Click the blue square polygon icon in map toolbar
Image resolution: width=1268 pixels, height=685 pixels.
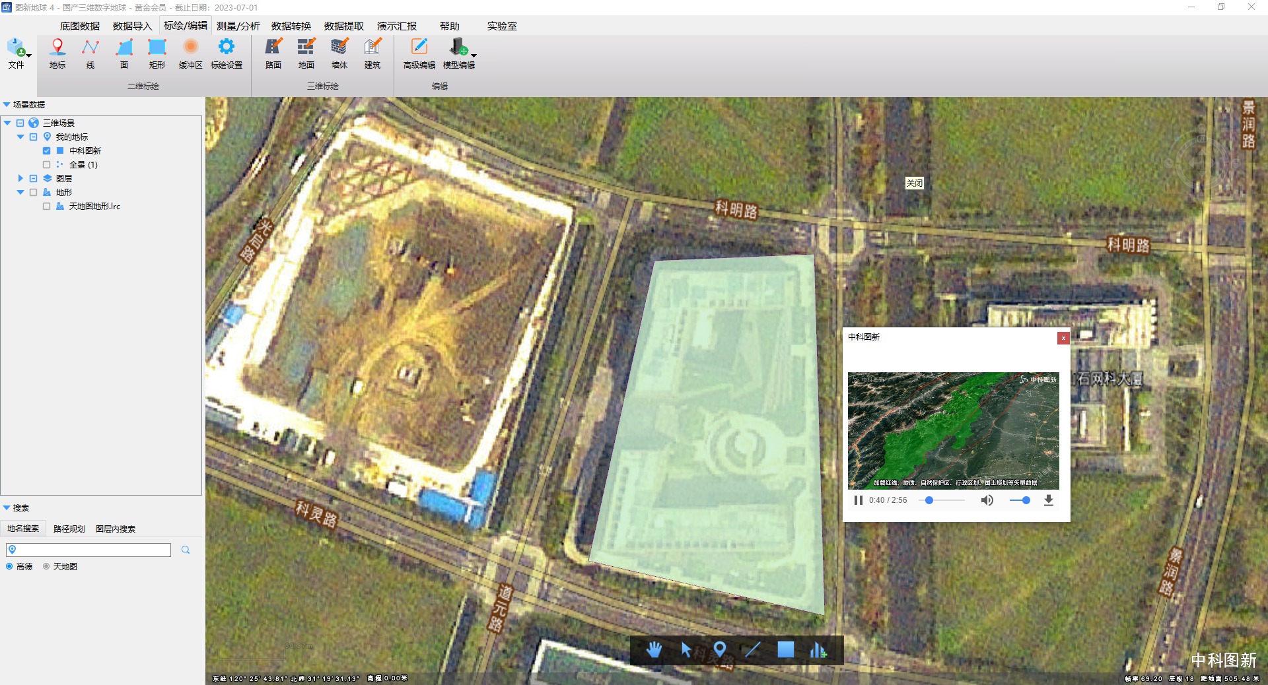point(786,649)
